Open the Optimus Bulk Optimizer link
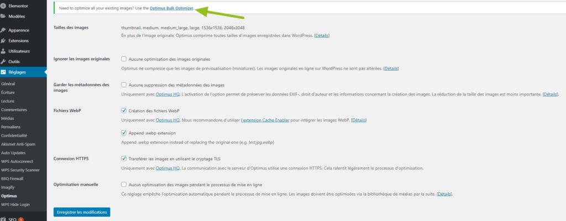The height and width of the screenshot is (221, 566). click(171, 8)
